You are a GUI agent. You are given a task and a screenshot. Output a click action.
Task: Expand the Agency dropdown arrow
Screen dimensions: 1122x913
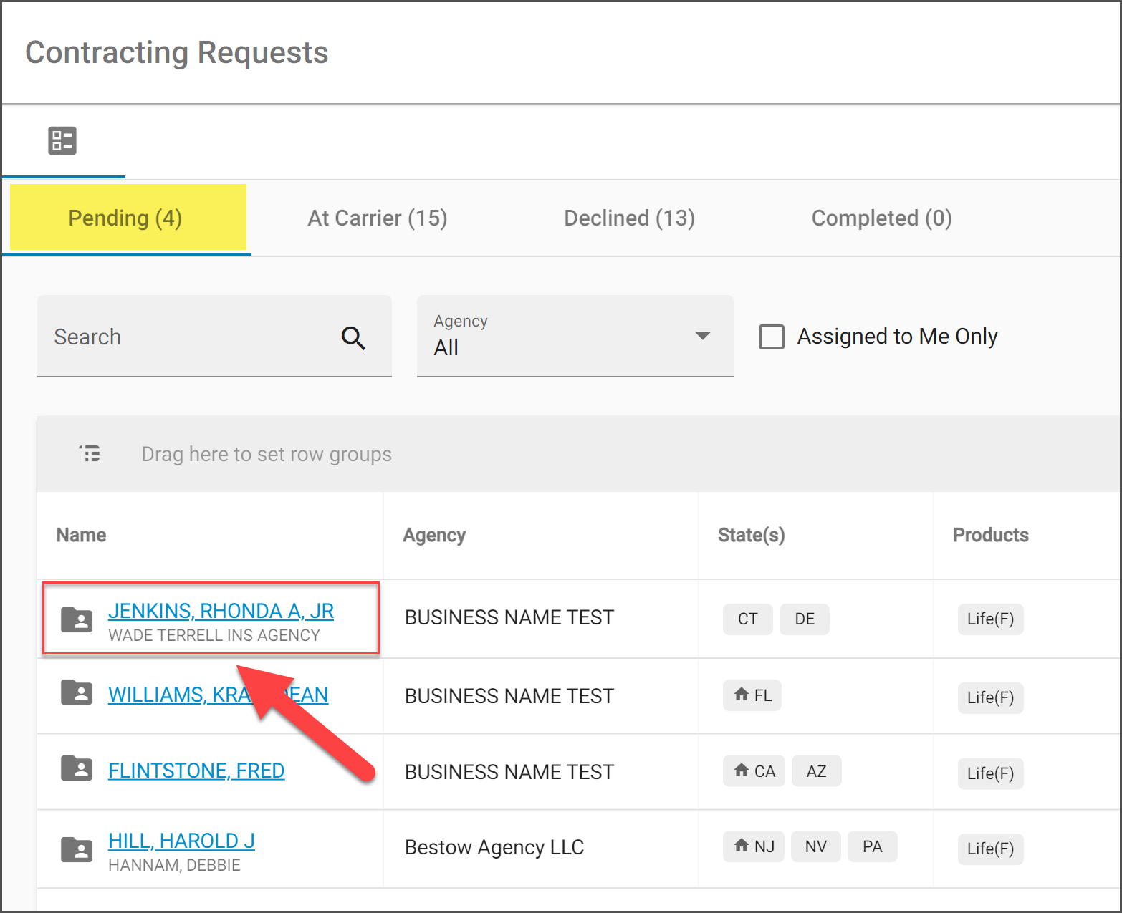point(703,336)
